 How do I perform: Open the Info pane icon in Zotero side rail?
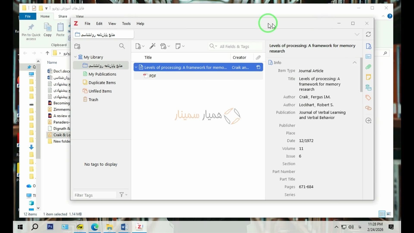(x=368, y=46)
